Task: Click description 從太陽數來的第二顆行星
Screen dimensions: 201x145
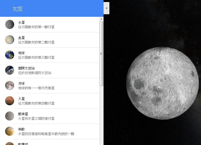Action: [x=36, y=42]
